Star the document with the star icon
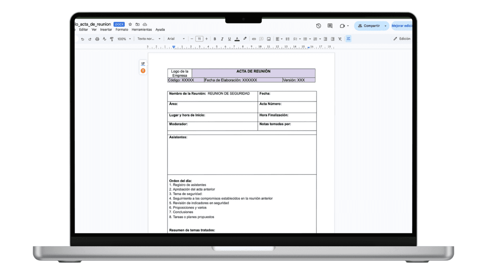 (x=130, y=24)
